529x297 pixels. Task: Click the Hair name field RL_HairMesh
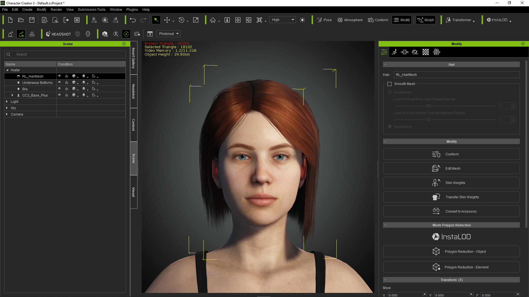coord(457,75)
